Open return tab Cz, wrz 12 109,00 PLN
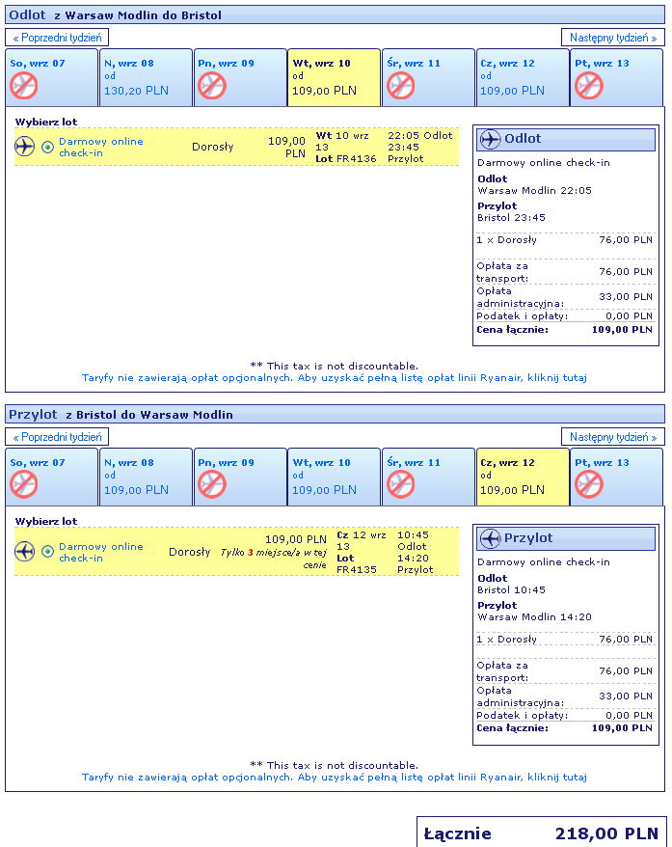 [x=523, y=477]
